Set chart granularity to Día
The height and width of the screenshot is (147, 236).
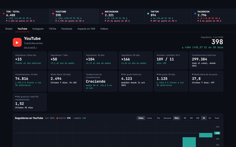pos(158,118)
